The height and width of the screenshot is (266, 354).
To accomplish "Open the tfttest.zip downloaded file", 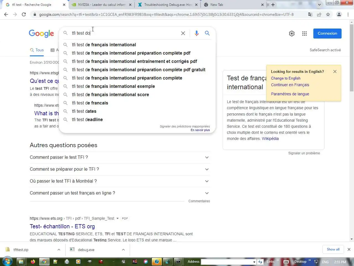I will click(21, 250).
